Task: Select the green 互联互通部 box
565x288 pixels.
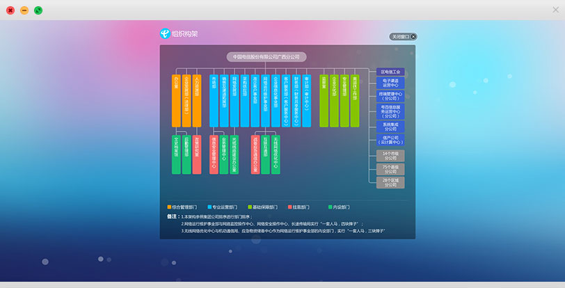Action: click(x=265, y=154)
